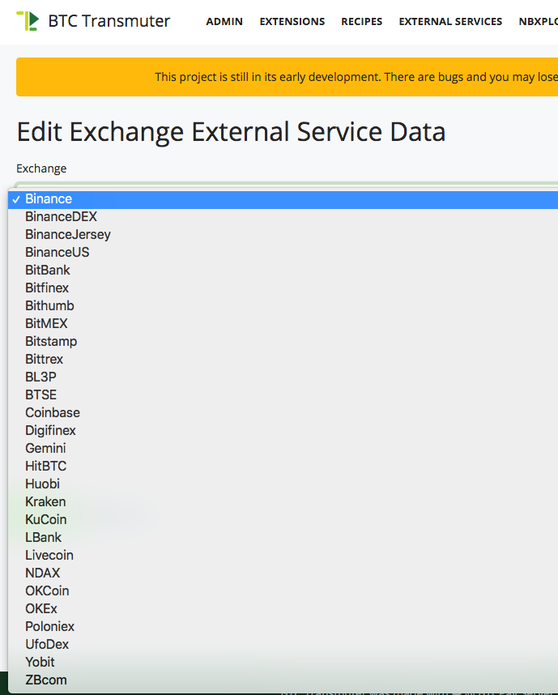Pick Gemini from the exchange list
This screenshot has width=558, height=695.
click(x=283, y=448)
